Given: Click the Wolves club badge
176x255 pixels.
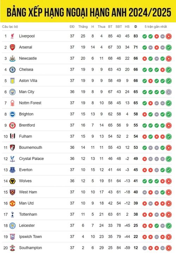Looking at the screenshot, I should [12, 181].
